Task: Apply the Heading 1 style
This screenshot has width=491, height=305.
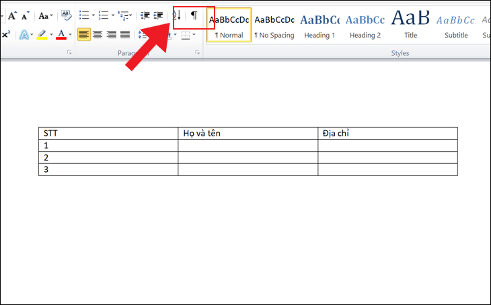Action: coord(319,24)
